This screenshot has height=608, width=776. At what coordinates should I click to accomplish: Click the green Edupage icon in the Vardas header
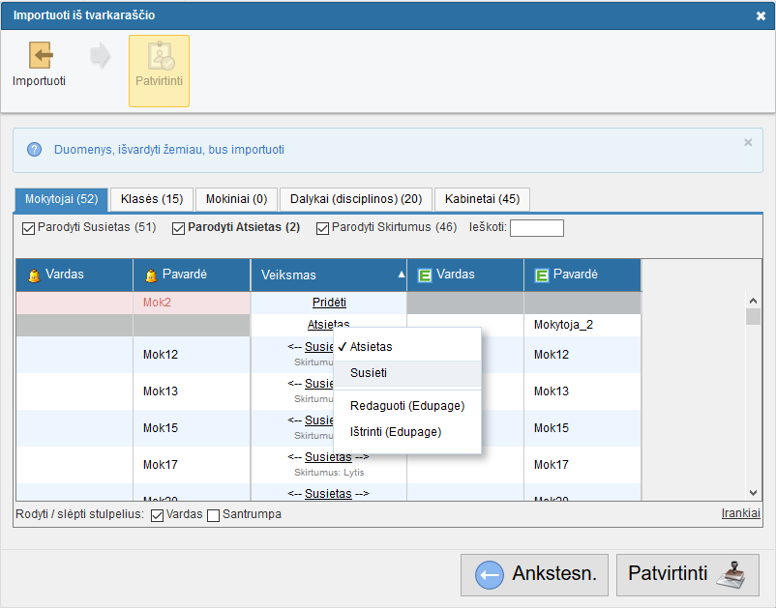[424, 275]
